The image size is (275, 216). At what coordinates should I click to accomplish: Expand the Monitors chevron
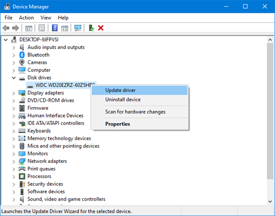14,154
